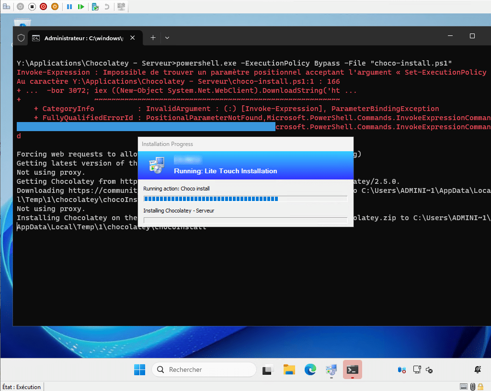Open the Lite Touch installer taskbar icon

point(331,369)
